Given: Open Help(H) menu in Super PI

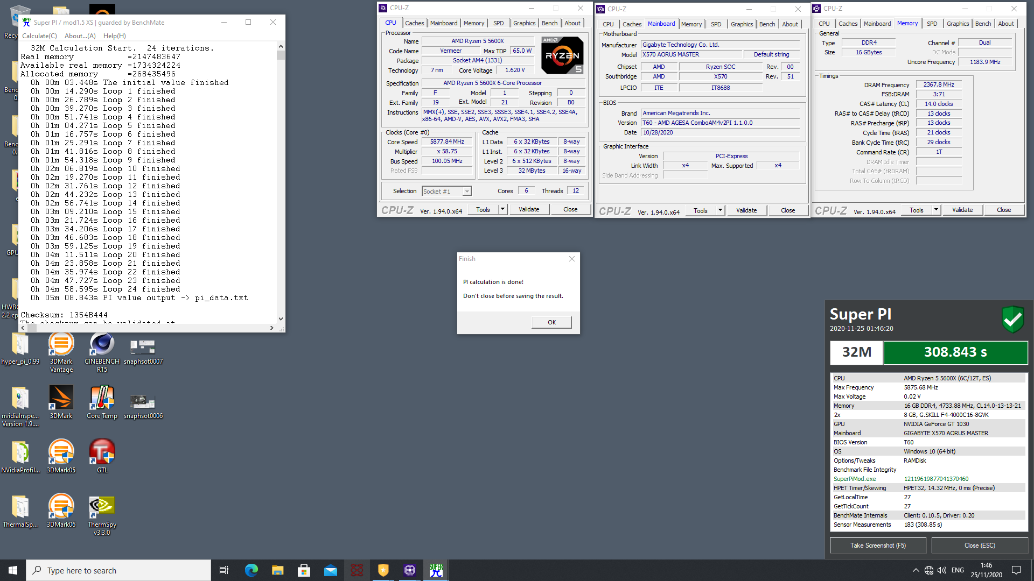Looking at the screenshot, I should coord(115,36).
